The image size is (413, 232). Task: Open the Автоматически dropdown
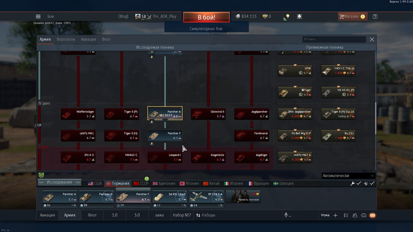pos(348,176)
